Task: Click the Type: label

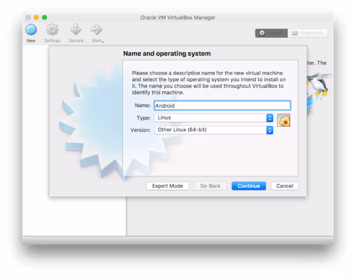Action: (x=144, y=118)
